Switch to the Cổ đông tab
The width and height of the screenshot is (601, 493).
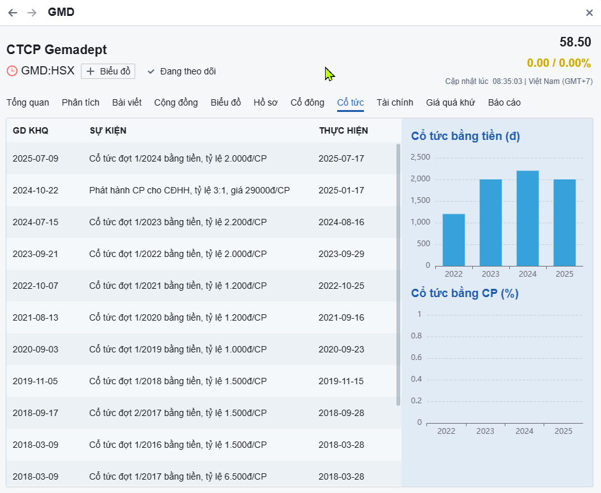click(307, 102)
